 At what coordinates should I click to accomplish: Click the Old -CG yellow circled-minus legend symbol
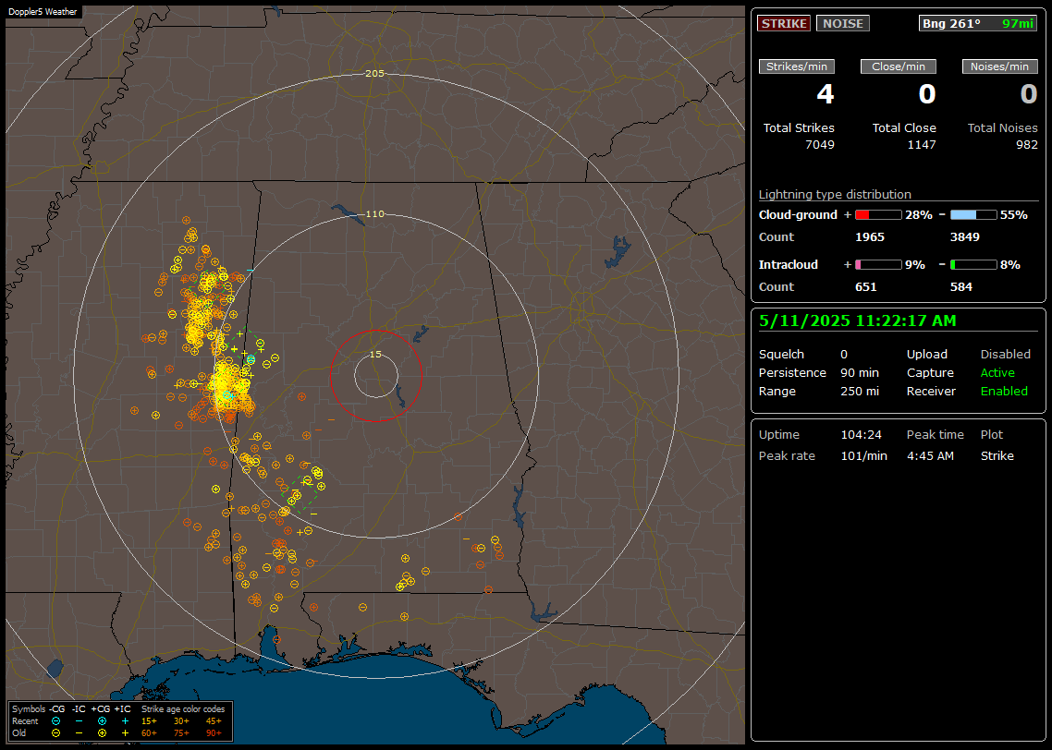click(55, 733)
